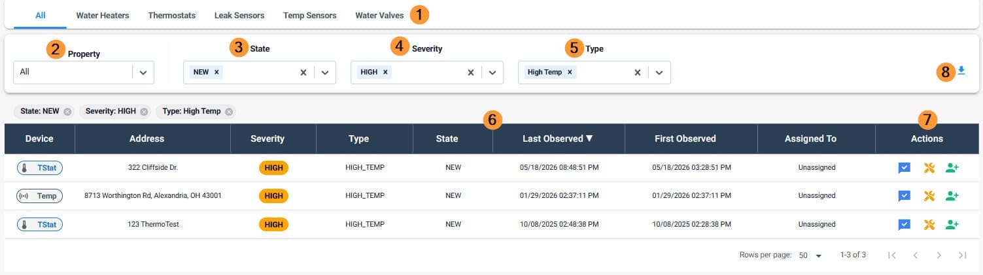Switch to the Water Heaters tab

pos(103,15)
